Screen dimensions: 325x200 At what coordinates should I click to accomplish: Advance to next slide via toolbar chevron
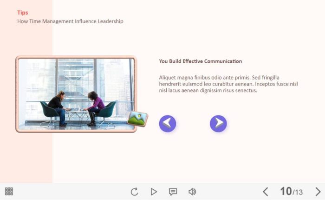pyautogui.click(x=318, y=192)
